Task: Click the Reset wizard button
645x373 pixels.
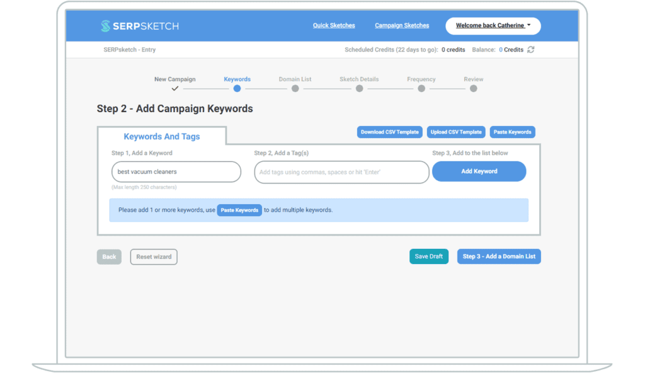Action: tap(154, 257)
